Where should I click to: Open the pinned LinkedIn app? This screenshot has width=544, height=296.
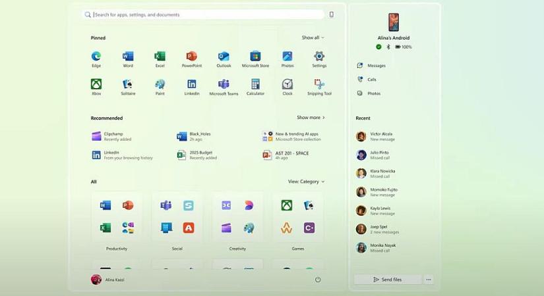[x=192, y=87]
